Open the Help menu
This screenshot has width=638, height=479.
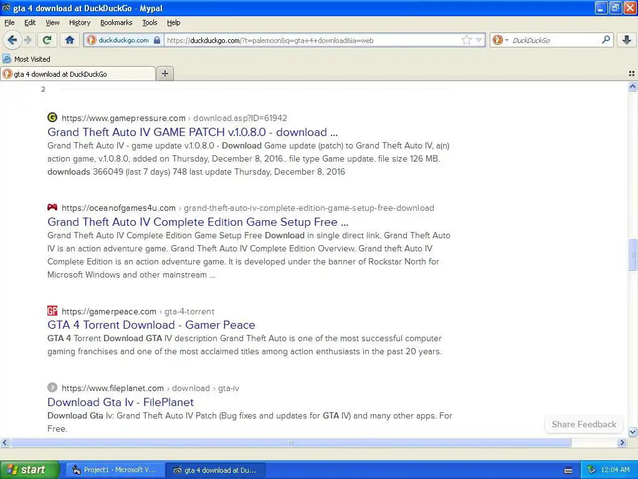pos(173,22)
